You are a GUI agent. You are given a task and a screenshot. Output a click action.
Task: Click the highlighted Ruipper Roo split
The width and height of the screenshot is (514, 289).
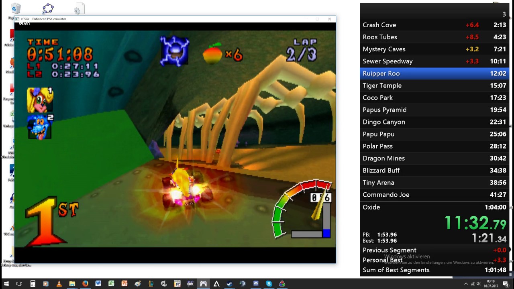tap(434, 73)
